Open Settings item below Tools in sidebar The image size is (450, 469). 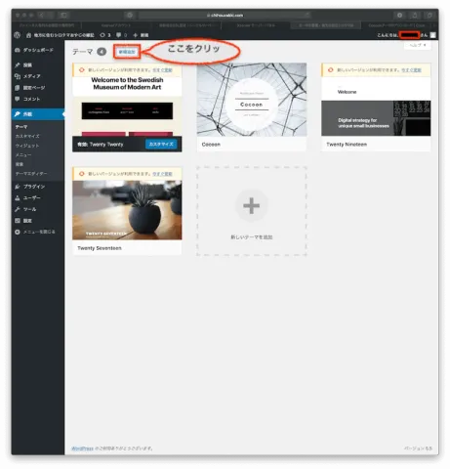coord(38,221)
